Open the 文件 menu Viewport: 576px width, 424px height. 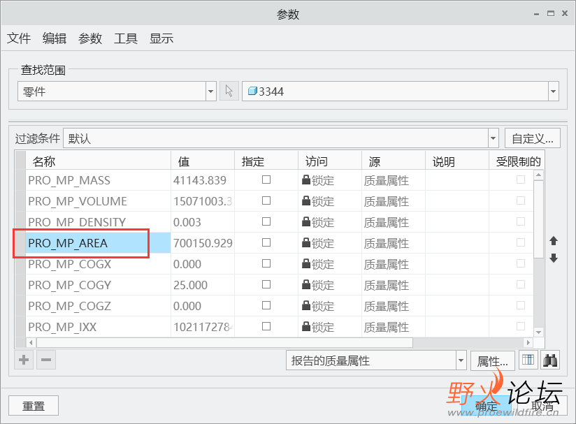pos(19,38)
